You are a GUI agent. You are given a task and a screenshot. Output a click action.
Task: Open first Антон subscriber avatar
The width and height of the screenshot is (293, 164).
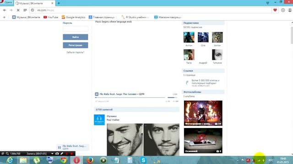(x=189, y=37)
